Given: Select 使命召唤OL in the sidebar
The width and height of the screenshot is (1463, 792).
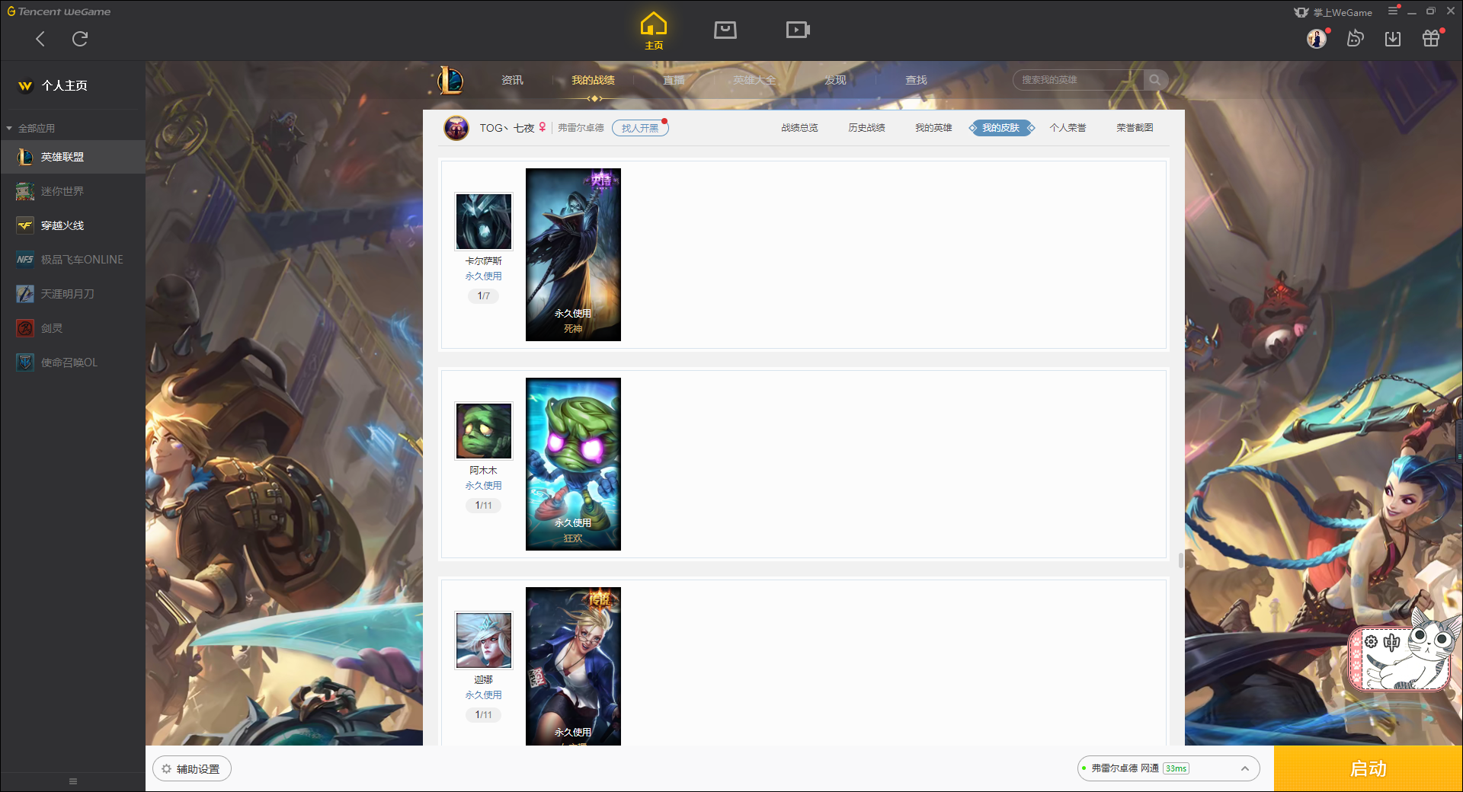Looking at the screenshot, I should pos(72,362).
